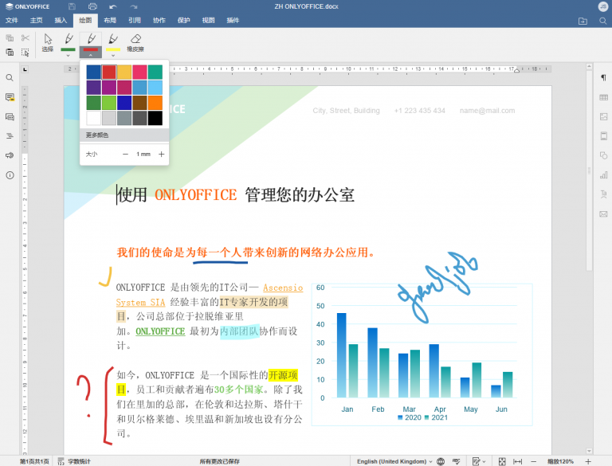Click the set document language globe icon

point(441,461)
